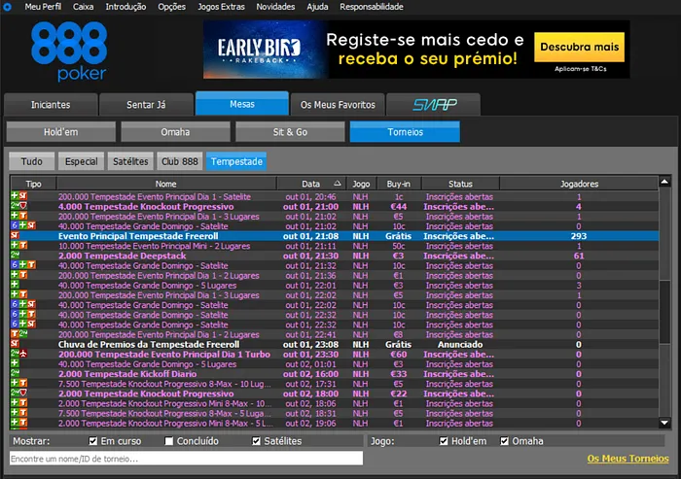This screenshot has width=681, height=479.
Task: Open the Os Meus Favoritos tab
Action: click(338, 105)
